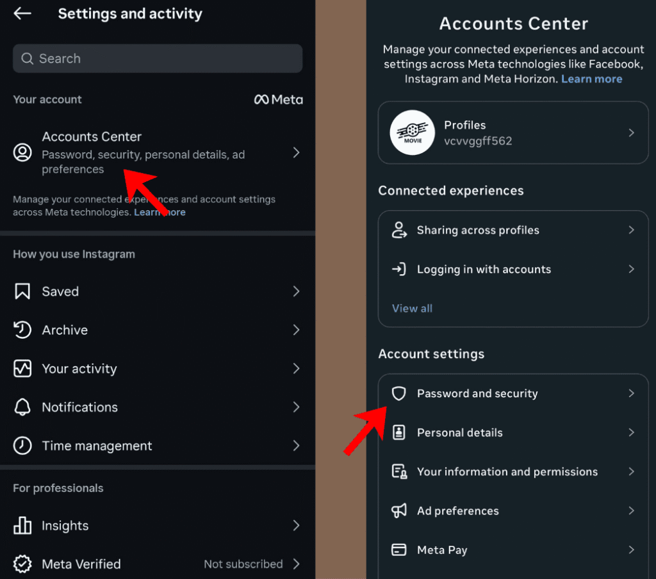Expand Accounts Center using its chevron

click(296, 152)
